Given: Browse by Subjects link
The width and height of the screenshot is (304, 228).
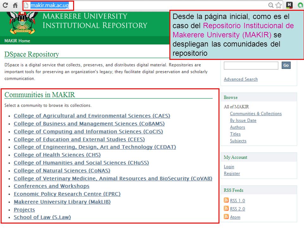Looking at the screenshot, I should [x=238, y=141].
